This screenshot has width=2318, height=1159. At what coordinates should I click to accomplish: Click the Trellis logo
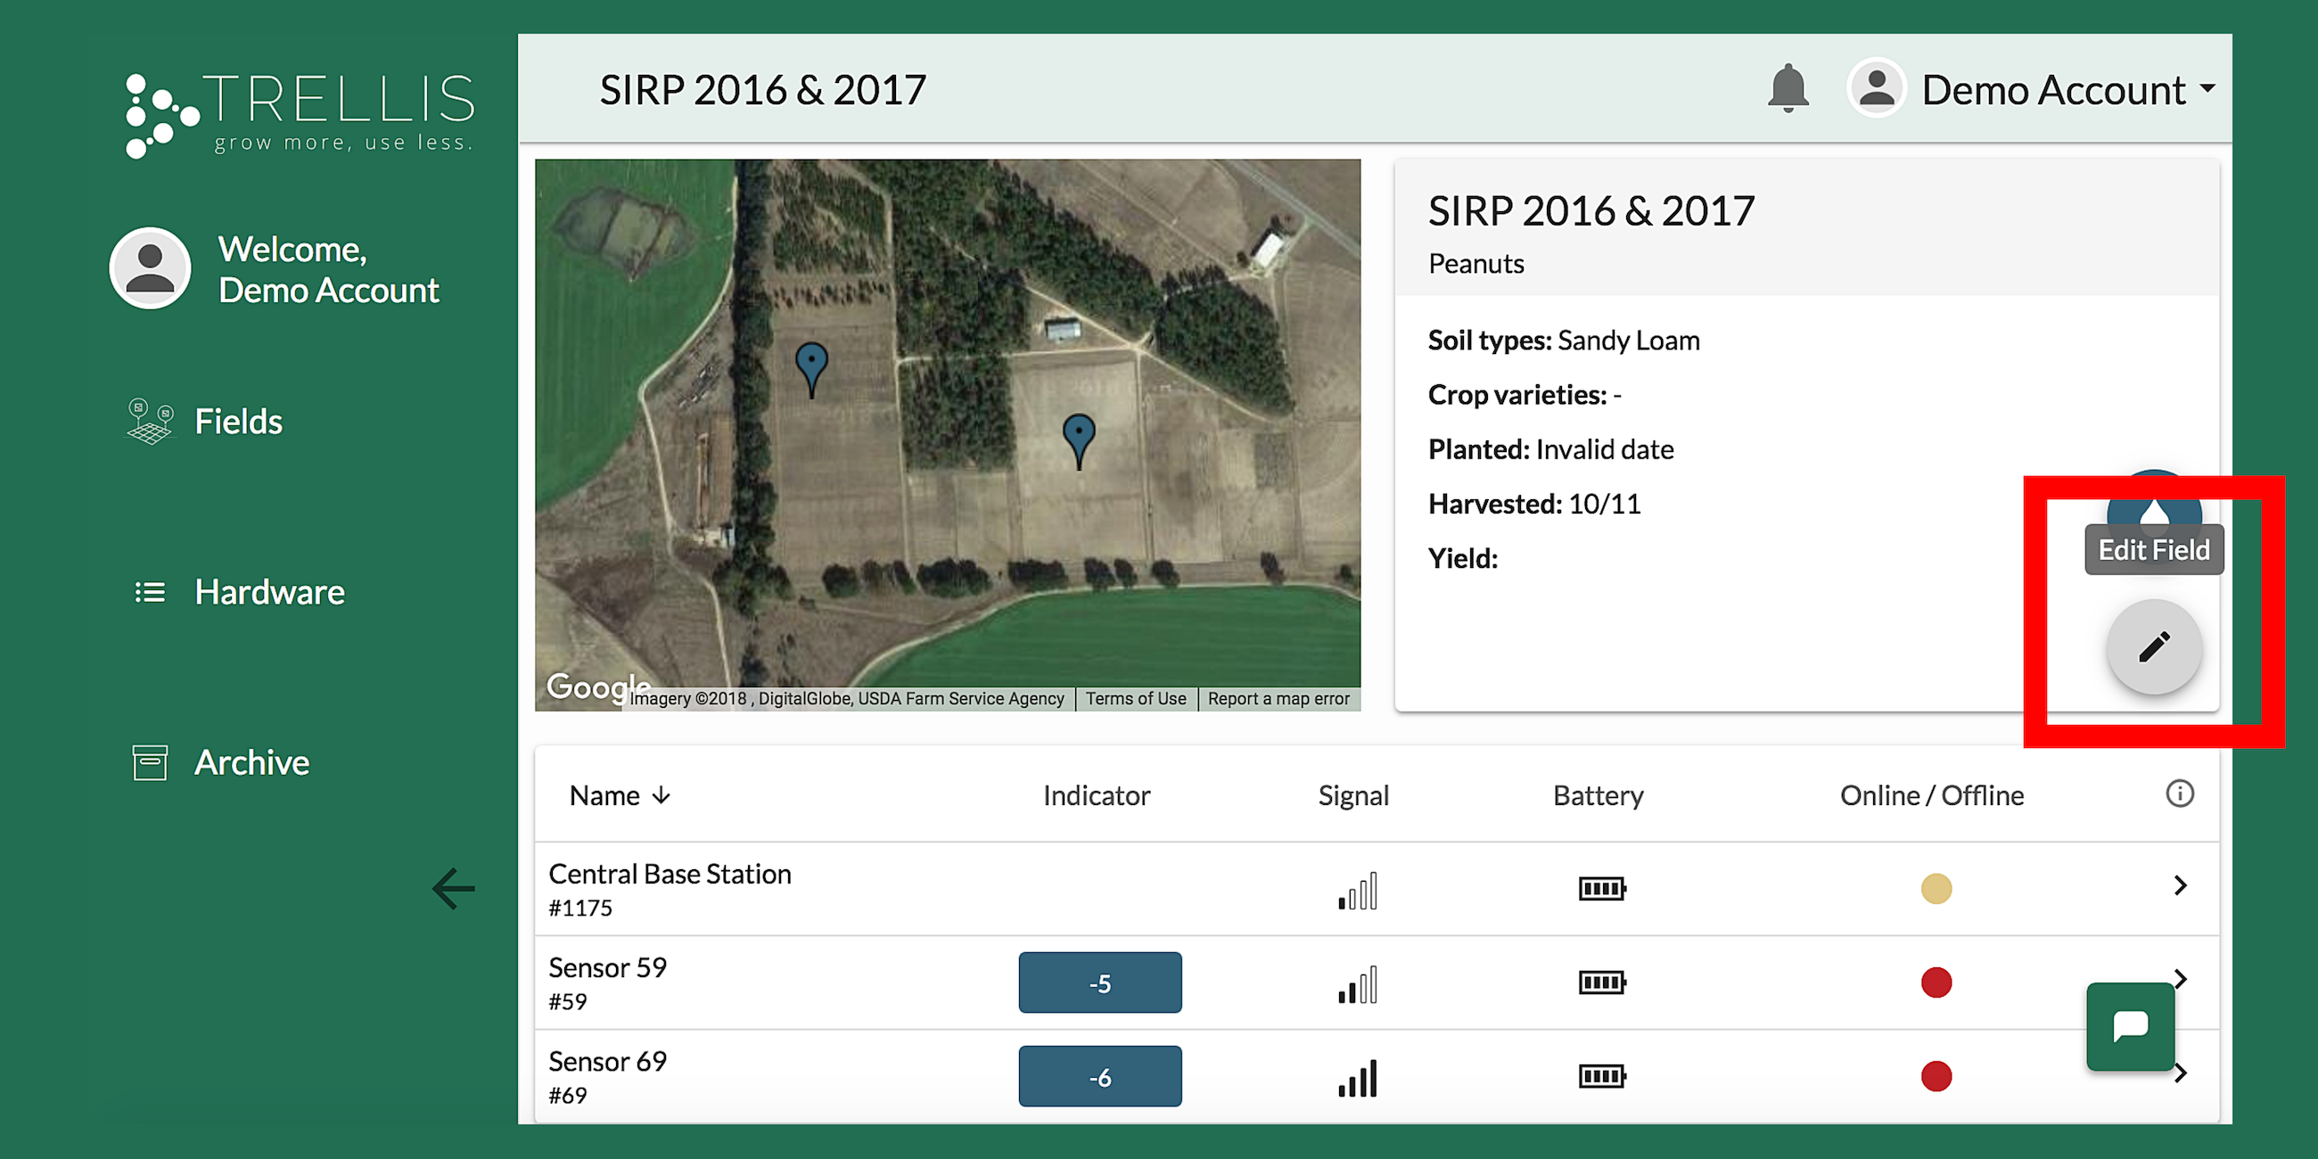299,115
